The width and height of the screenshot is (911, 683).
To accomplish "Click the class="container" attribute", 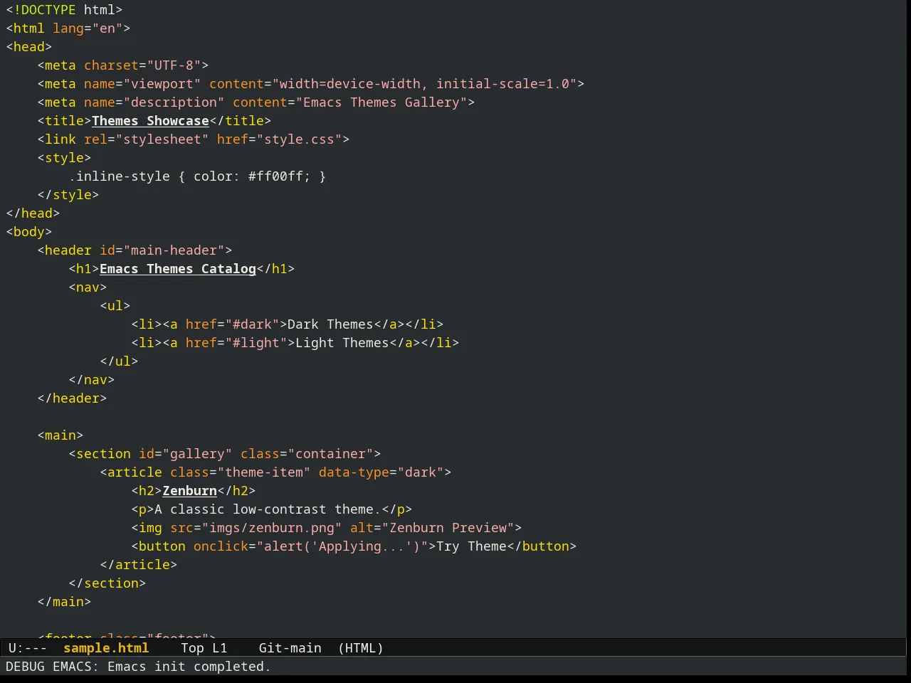I will pyautogui.click(x=307, y=454).
